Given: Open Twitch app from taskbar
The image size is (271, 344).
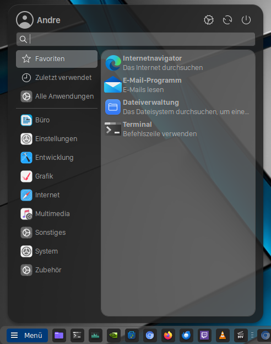Looking at the screenshot, I should coord(204,335).
